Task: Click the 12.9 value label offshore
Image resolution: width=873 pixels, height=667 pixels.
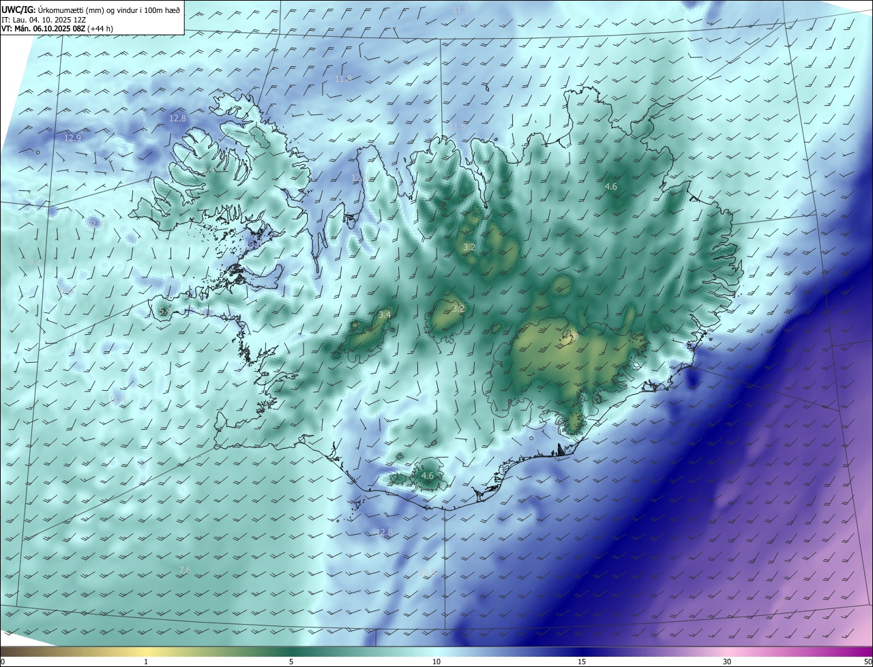Action: (x=72, y=138)
